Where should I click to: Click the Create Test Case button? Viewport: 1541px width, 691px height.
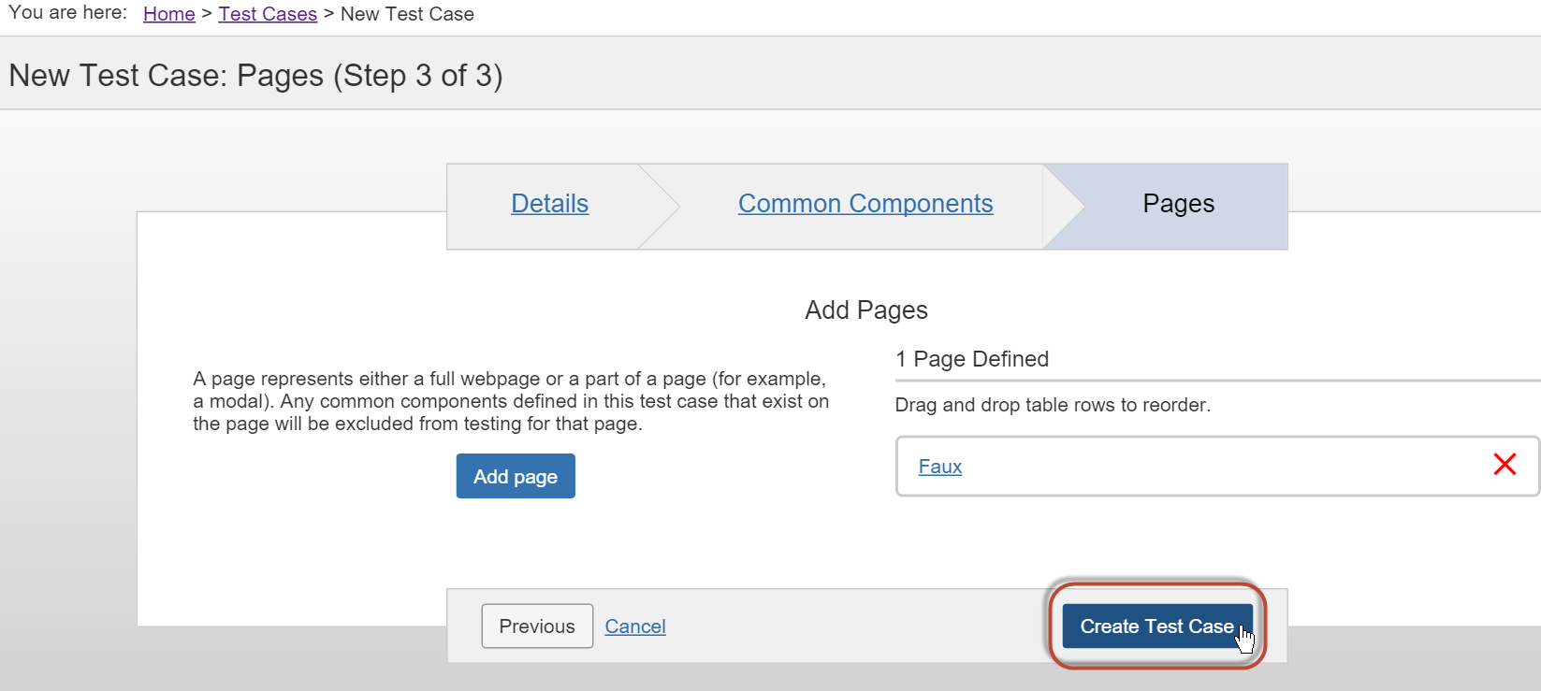coord(1156,626)
